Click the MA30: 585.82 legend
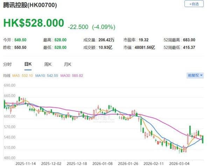Viewport: 210px width, 166px height. point(72,76)
